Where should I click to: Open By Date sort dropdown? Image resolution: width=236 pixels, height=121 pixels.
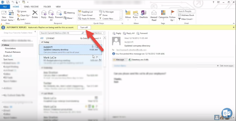[84, 38]
